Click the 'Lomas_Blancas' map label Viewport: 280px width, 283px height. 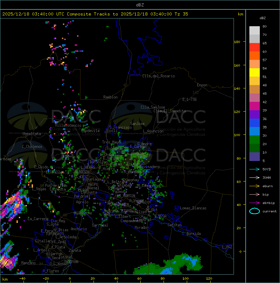193,208
